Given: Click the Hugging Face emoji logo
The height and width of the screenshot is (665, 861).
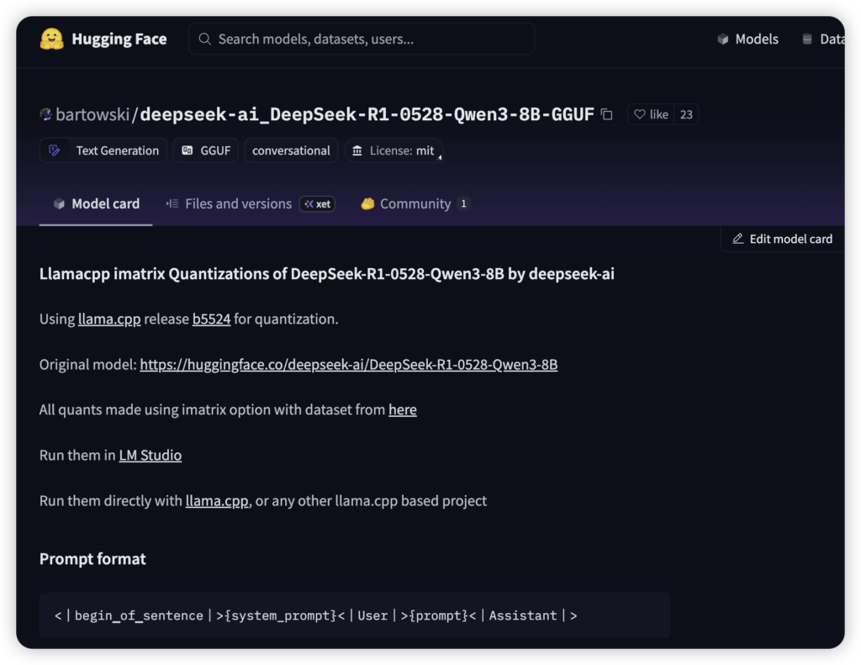Looking at the screenshot, I should [x=51, y=39].
